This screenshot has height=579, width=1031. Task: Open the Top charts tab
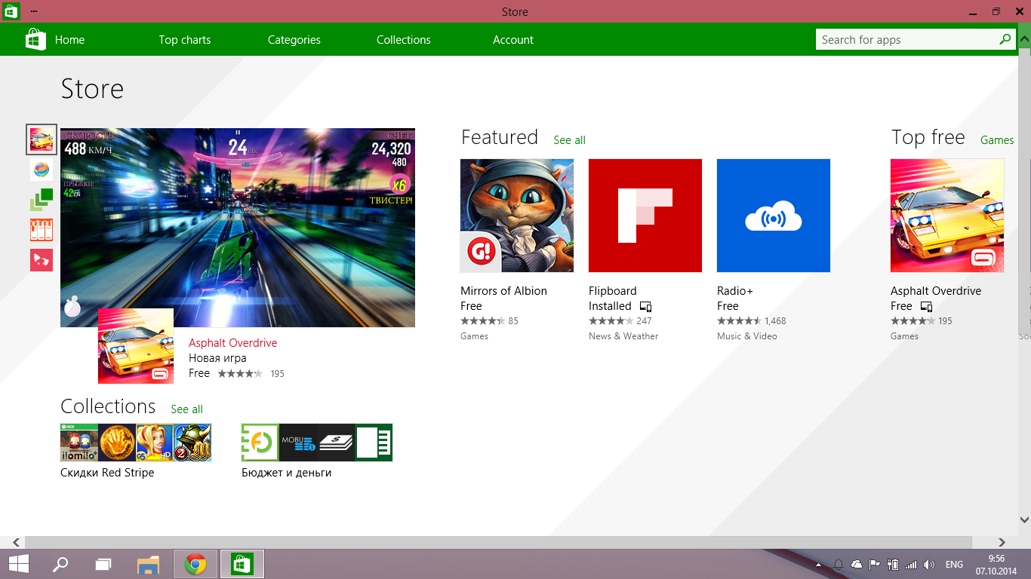click(x=185, y=40)
